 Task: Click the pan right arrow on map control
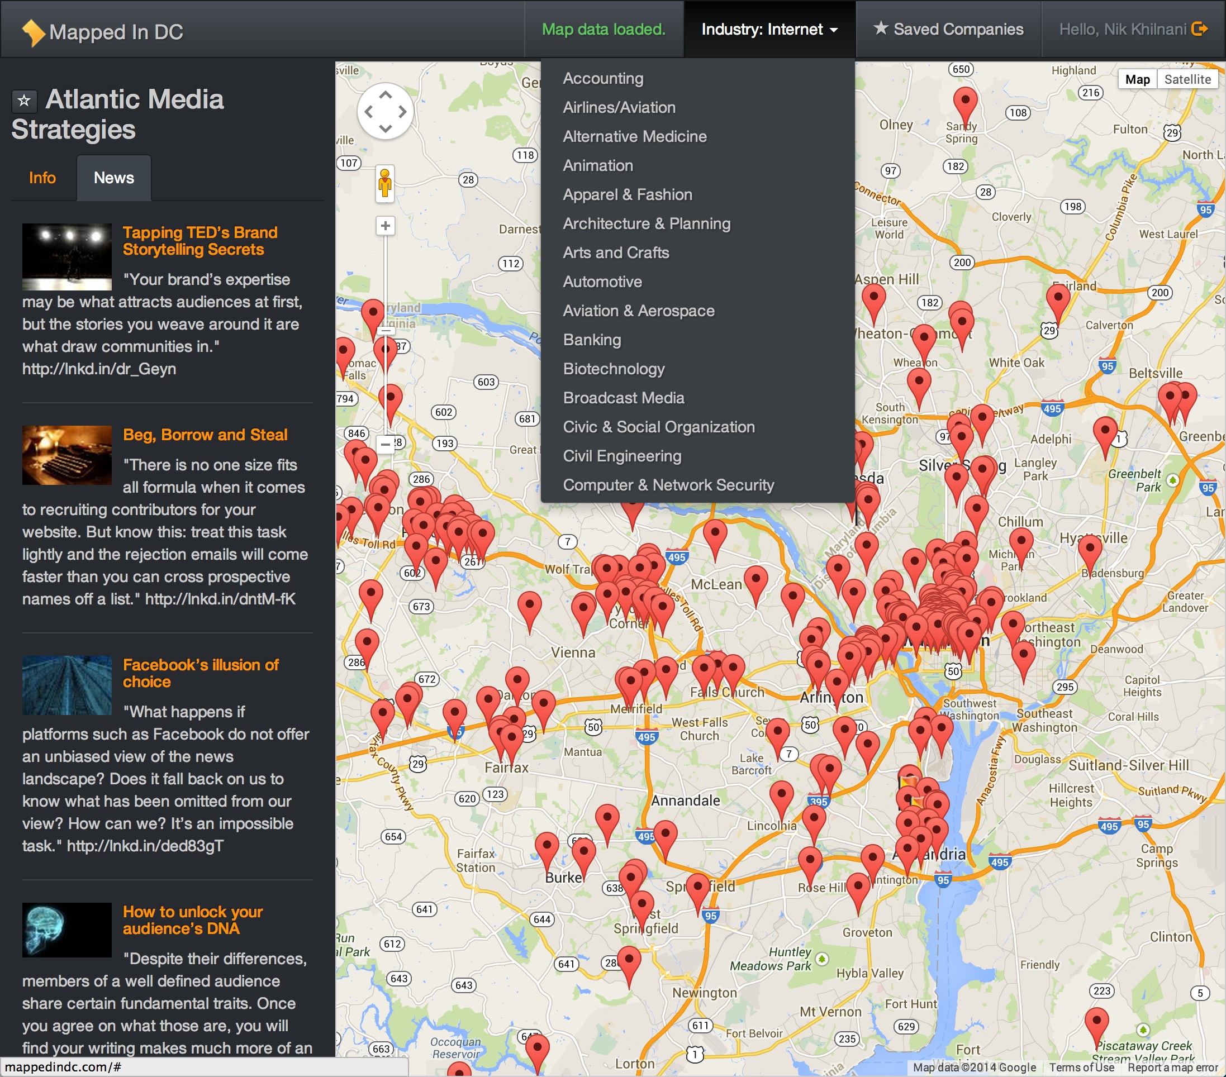[x=402, y=112]
